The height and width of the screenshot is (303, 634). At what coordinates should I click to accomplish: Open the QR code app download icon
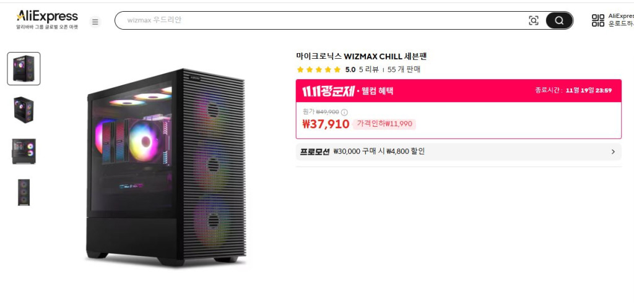point(598,20)
